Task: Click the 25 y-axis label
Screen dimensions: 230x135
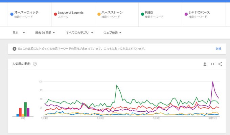Action: click(x=41, y=108)
